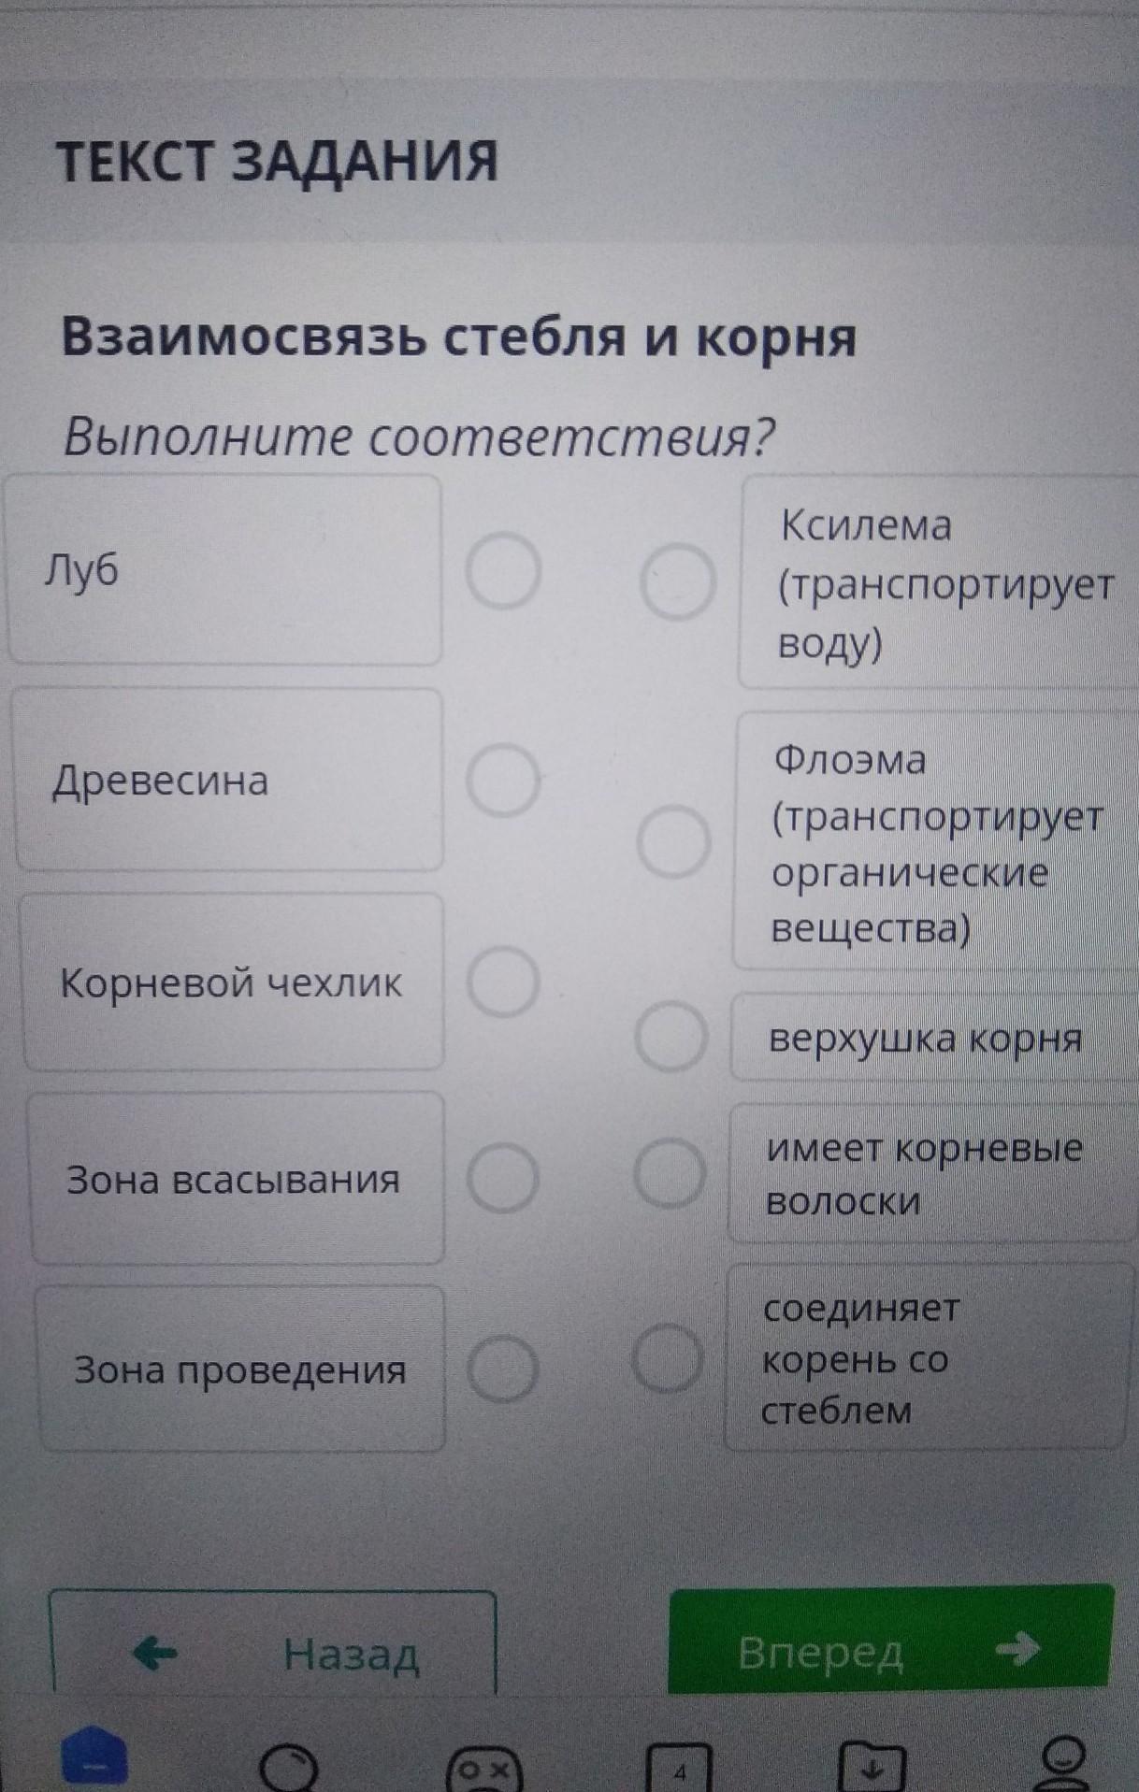Click the Корневой чехлик matching card
Viewport: 1139px width, 1792px height.
pyautogui.click(x=232, y=982)
